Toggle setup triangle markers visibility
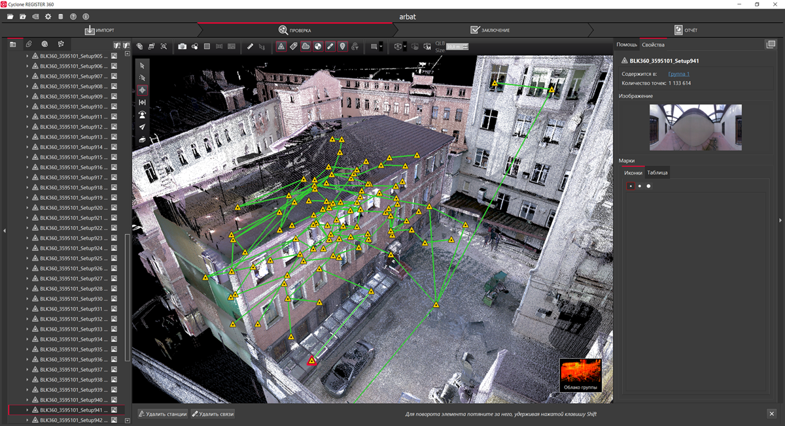Screen dimensions: 785x426 point(281,46)
